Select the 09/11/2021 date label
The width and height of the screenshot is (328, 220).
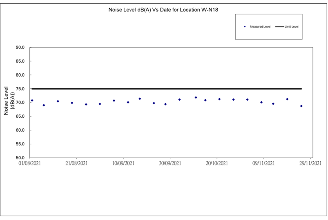[x=263, y=163]
